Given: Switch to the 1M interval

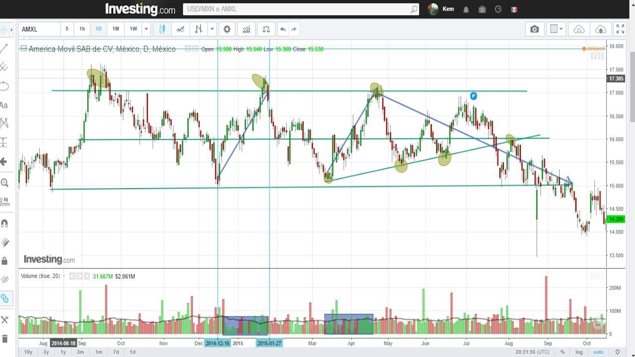Looking at the screenshot, I should (x=116, y=29).
